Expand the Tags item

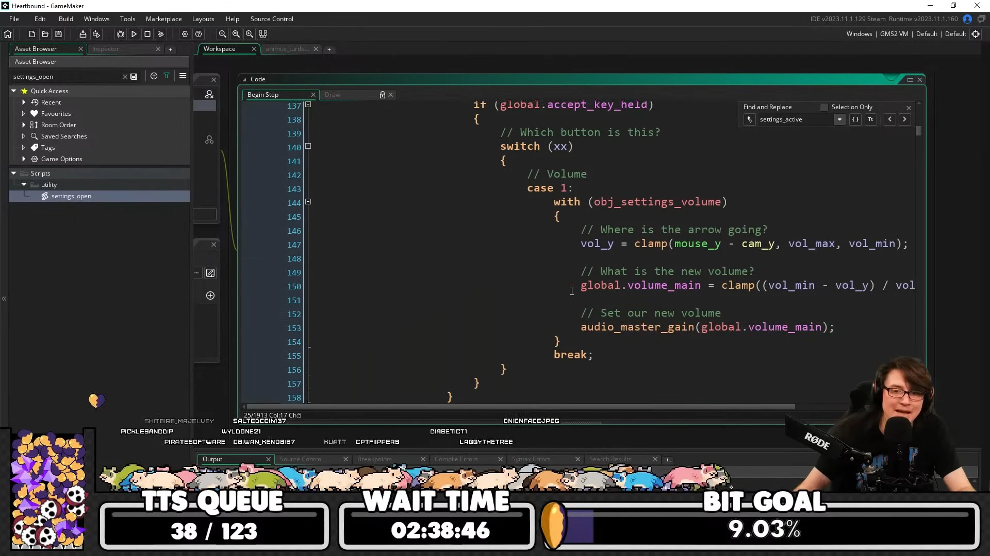(24, 148)
